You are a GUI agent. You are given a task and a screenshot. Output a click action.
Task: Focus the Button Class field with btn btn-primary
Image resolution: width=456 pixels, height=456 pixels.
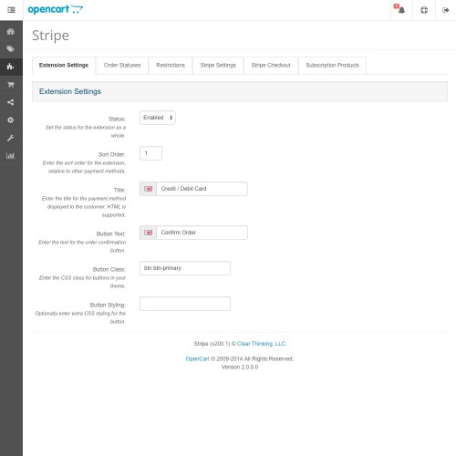tap(185, 268)
